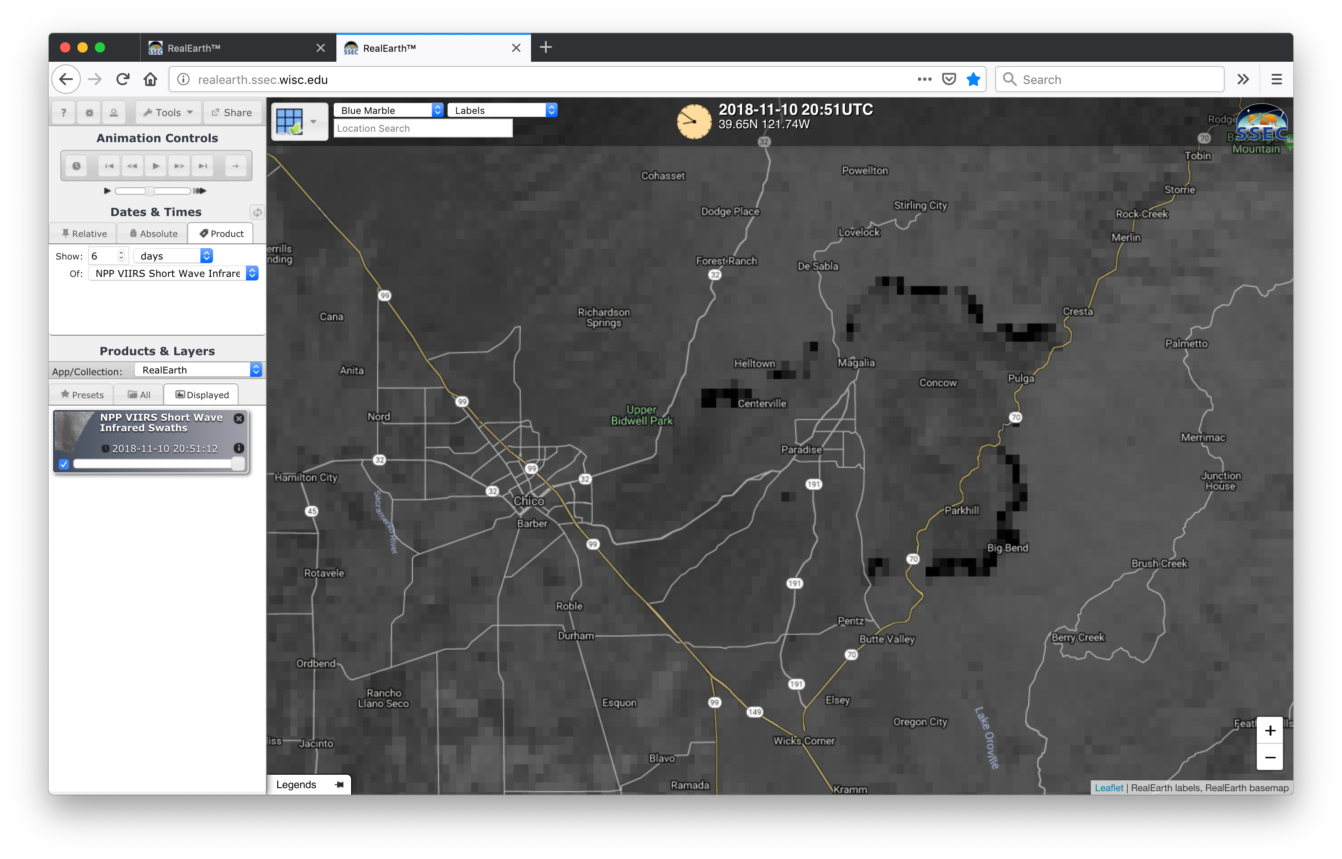Click the browser Search box
The width and height of the screenshot is (1342, 859).
[x=1109, y=79]
